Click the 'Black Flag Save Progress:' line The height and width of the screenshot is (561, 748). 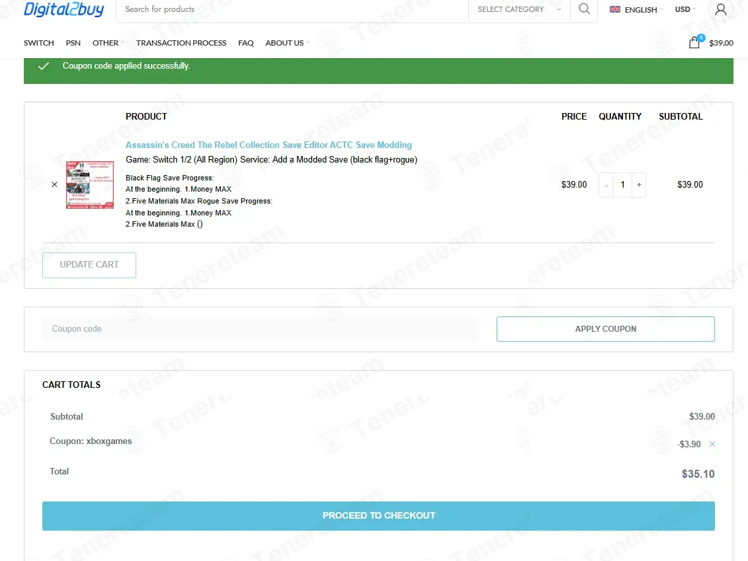[x=170, y=178]
